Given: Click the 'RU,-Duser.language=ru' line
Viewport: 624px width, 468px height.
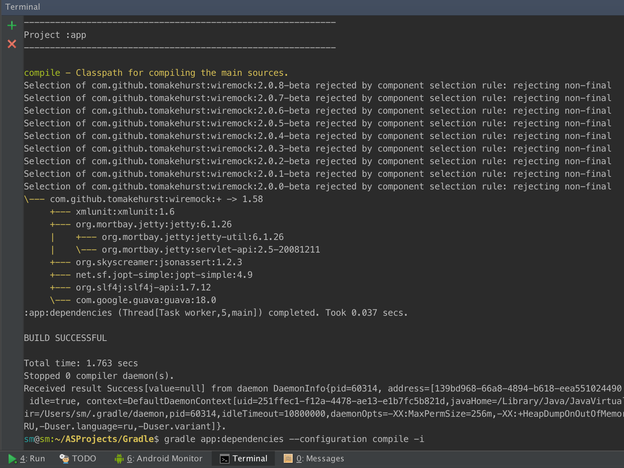Looking at the screenshot, I should point(125,426).
